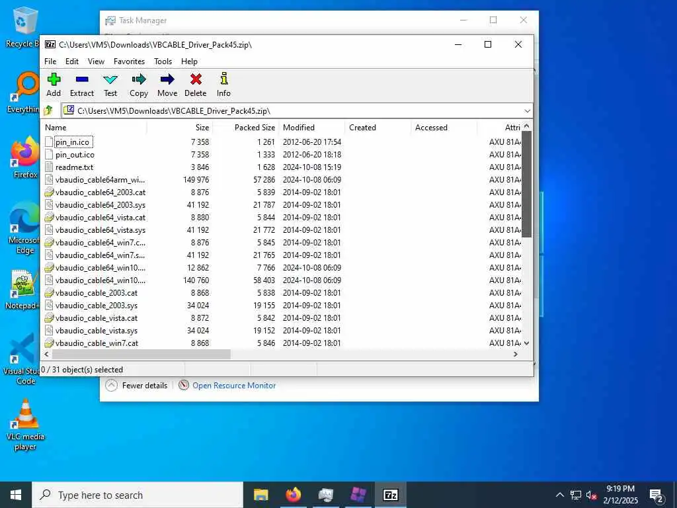Open the View menu

coord(96,62)
